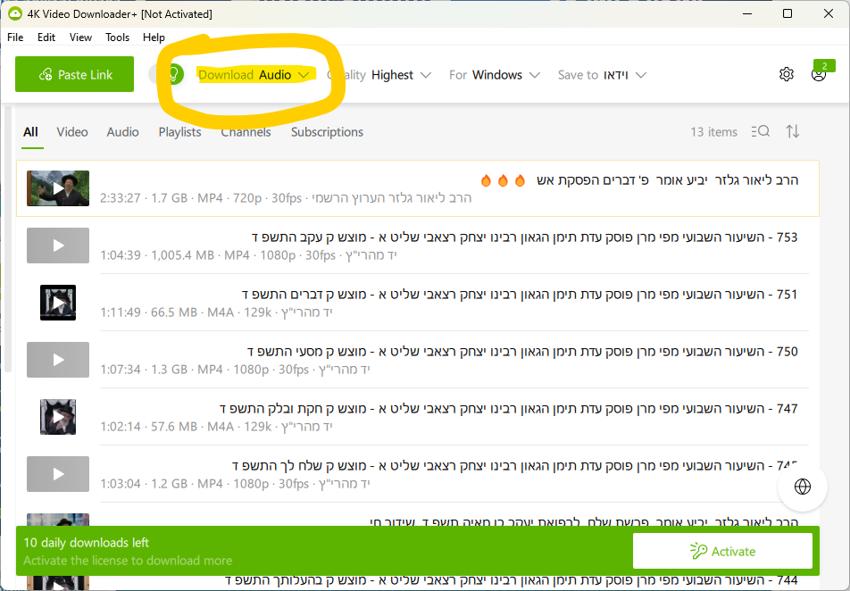Viewport: 850px width, 591px height.
Task: Click the 1.2 GB MP4 1080p details line
Action: pyautogui.click(x=235, y=484)
